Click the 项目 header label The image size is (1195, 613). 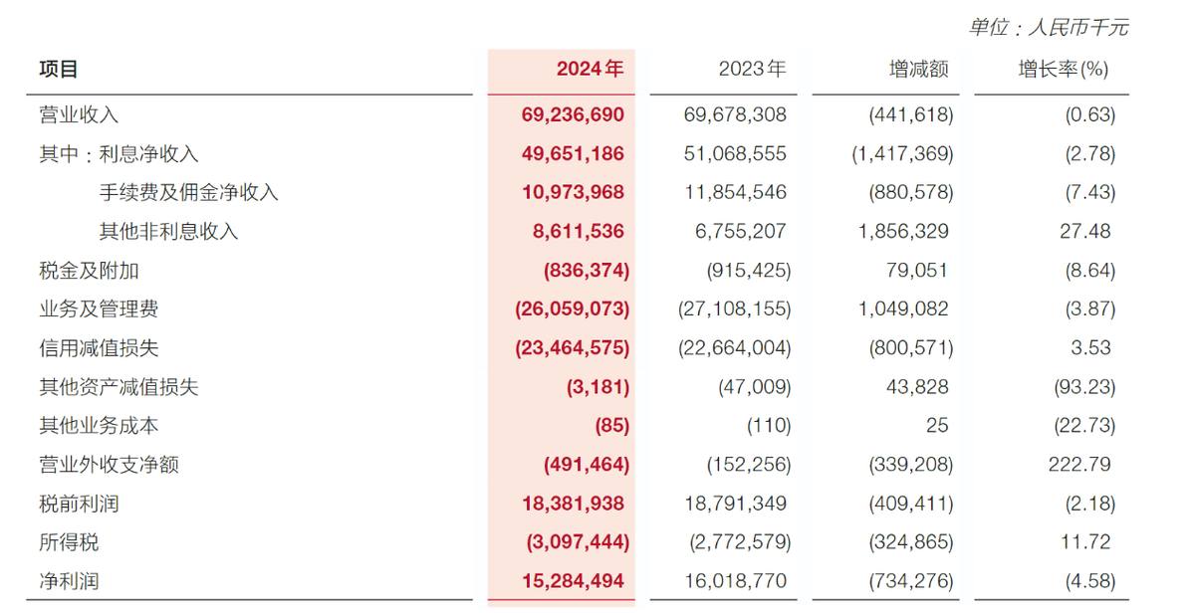59,69
